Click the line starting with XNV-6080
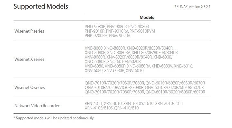Screen dimensions: 232x128 coord(114,71)
